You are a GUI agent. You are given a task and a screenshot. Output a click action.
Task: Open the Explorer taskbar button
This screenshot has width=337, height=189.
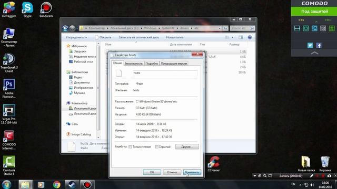(x=25, y=184)
